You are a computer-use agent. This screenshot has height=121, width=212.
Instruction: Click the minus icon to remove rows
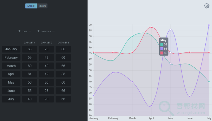coord(30,31)
